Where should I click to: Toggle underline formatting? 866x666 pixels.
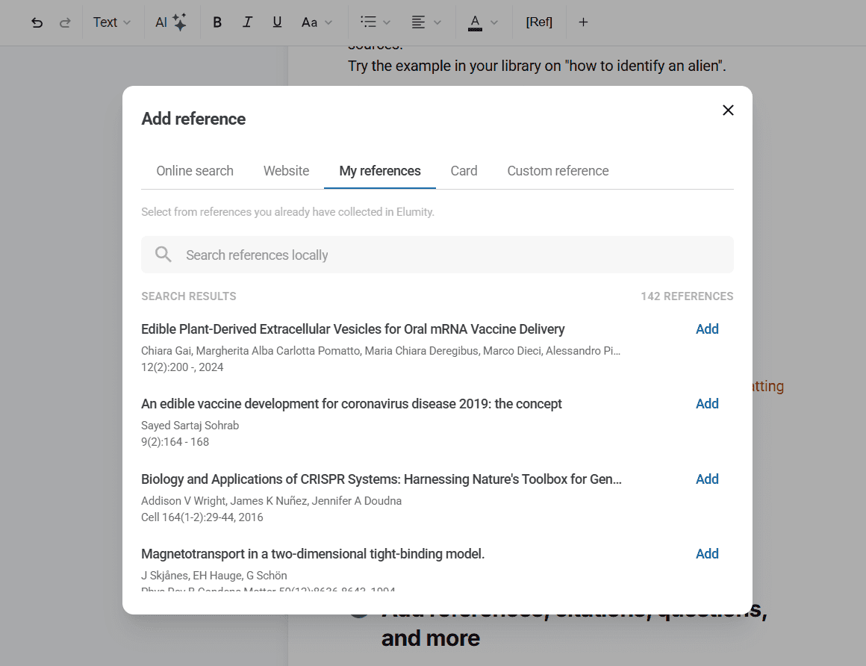tap(277, 22)
